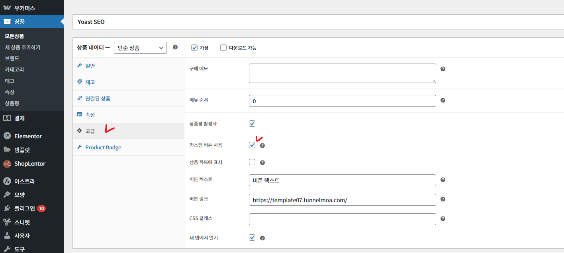Screen dimensions: 564x253
Task: Uncheck the 커스텀 버튼 사용 checkbox
Action: [x=252, y=145]
